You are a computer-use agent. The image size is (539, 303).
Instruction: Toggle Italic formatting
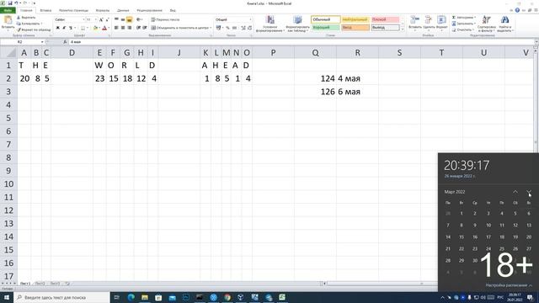point(64,28)
